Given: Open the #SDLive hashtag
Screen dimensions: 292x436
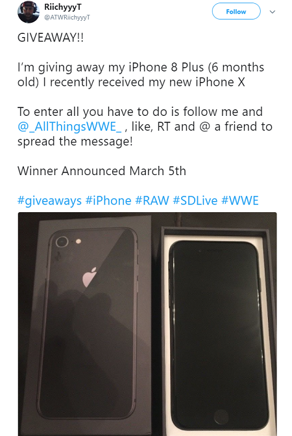Looking at the screenshot, I should pos(195,200).
